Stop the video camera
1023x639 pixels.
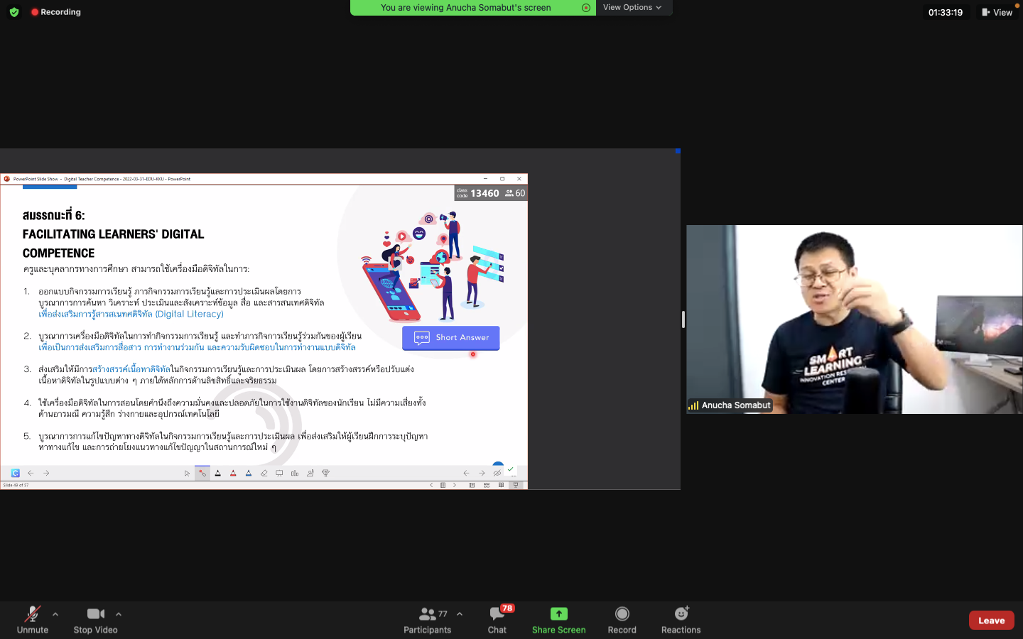pos(95,619)
